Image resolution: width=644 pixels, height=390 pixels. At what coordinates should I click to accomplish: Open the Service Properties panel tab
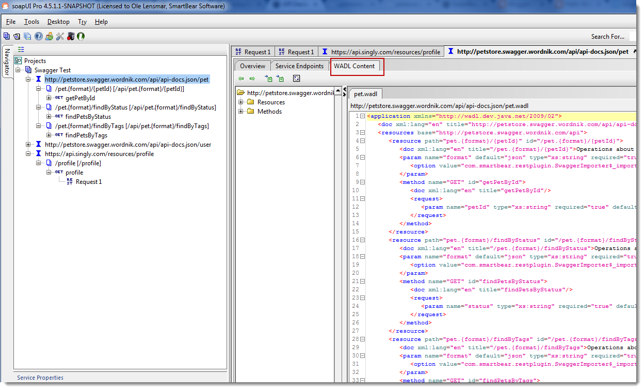tap(40, 378)
